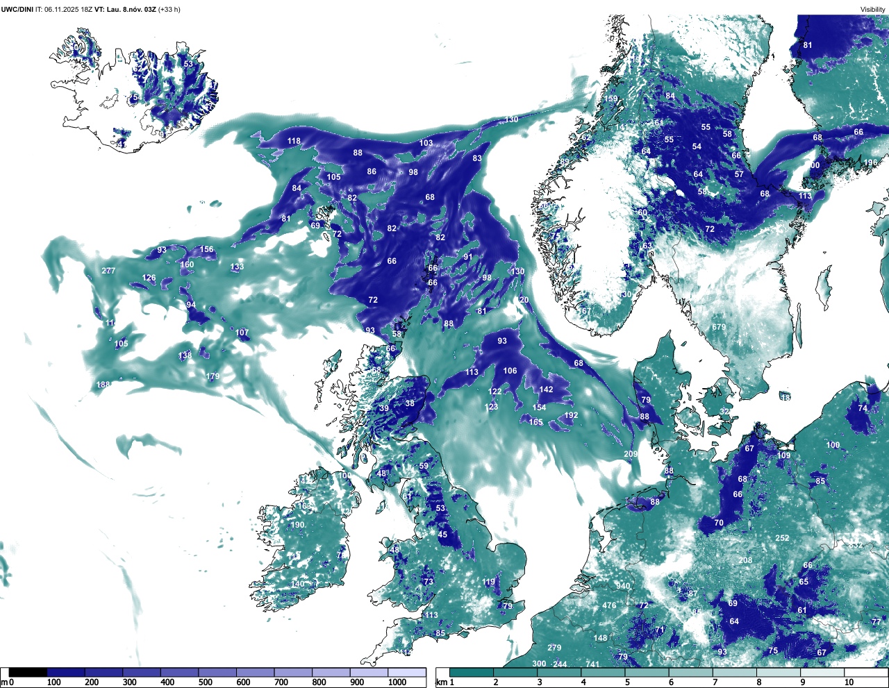Image resolution: width=889 pixels, height=688 pixels.
Task: Click the '165' value in the North Sea
Action: click(x=535, y=422)
